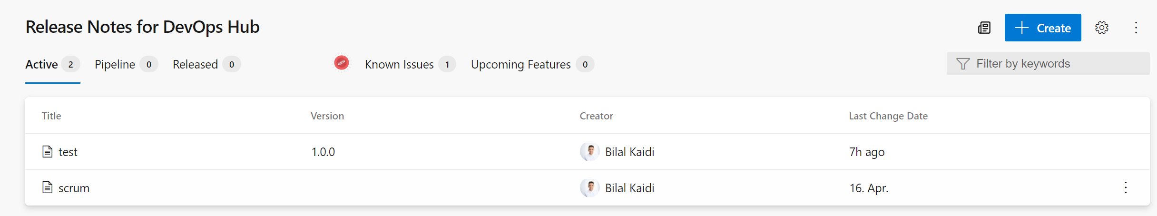Open the scrum row actions menu

click(x=1126, y=187)
